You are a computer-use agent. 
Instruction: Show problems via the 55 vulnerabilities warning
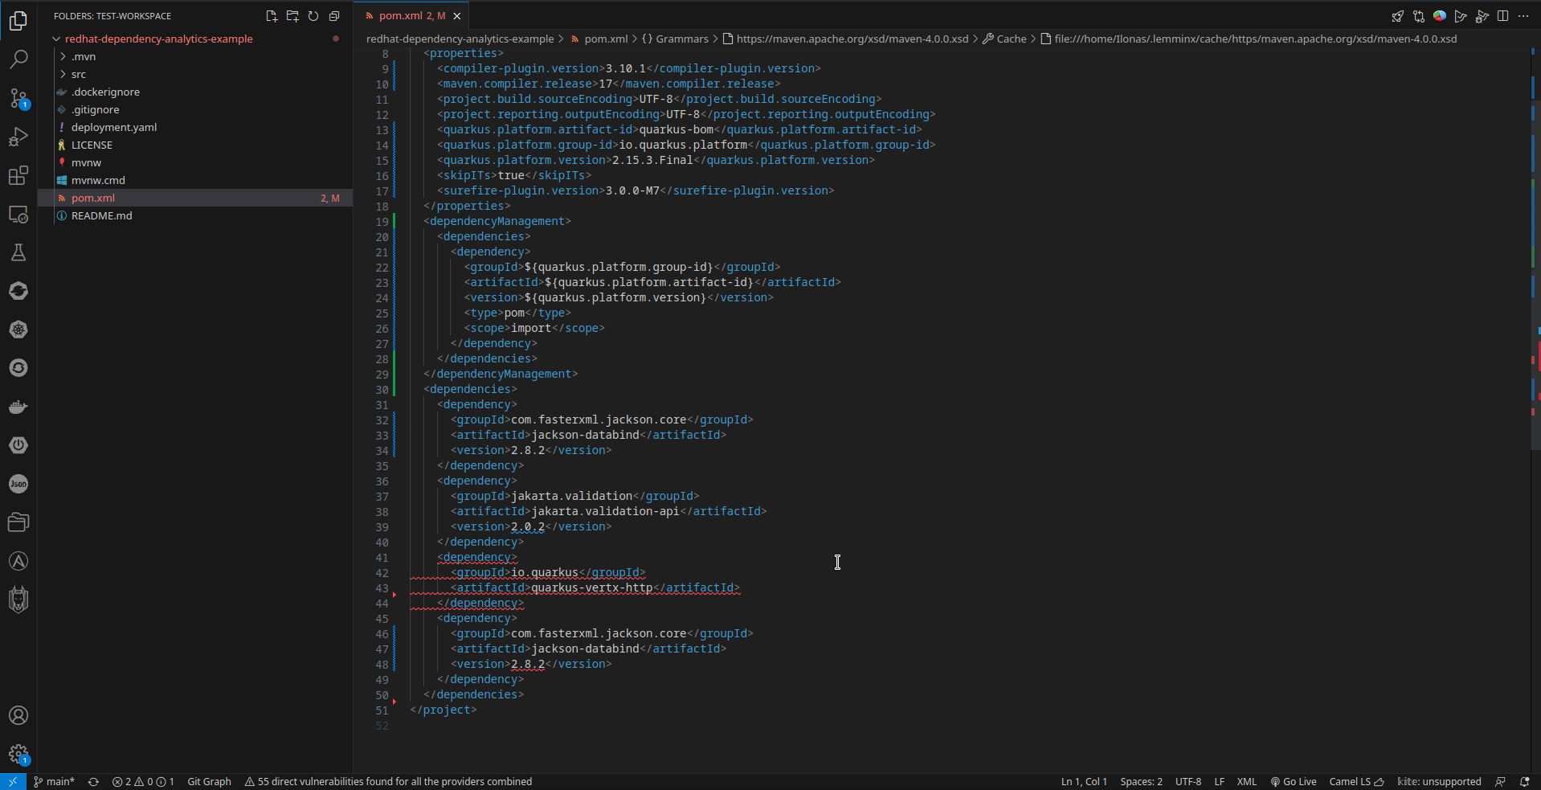point(390,781)
